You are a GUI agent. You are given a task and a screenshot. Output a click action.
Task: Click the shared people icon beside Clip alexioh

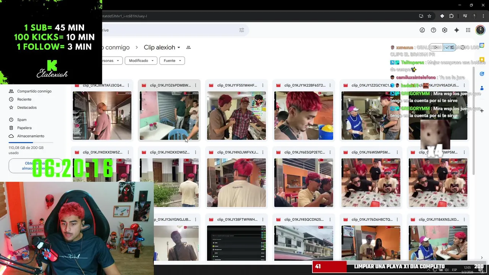pos(188,47)
